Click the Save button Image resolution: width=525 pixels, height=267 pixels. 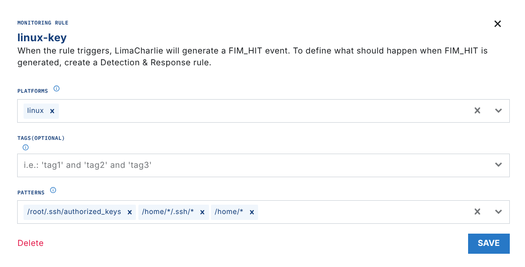489,243
